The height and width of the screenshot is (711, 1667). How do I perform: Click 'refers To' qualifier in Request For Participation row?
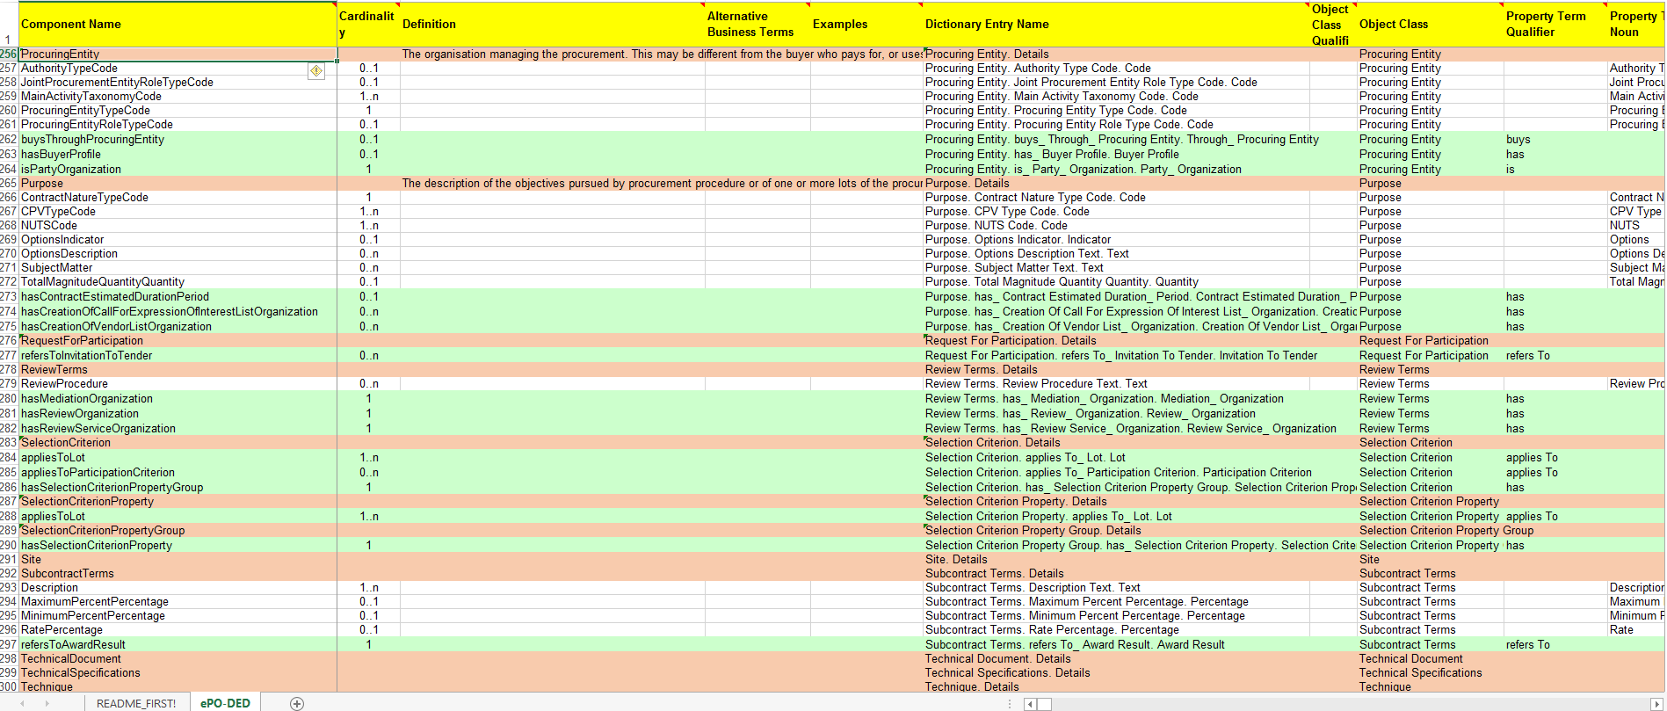pos(1555,356)
